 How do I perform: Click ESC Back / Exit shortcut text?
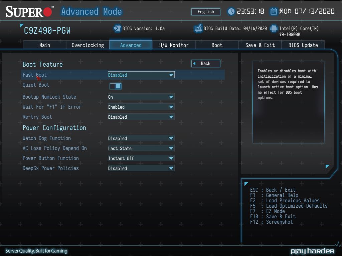pos(273,190)
